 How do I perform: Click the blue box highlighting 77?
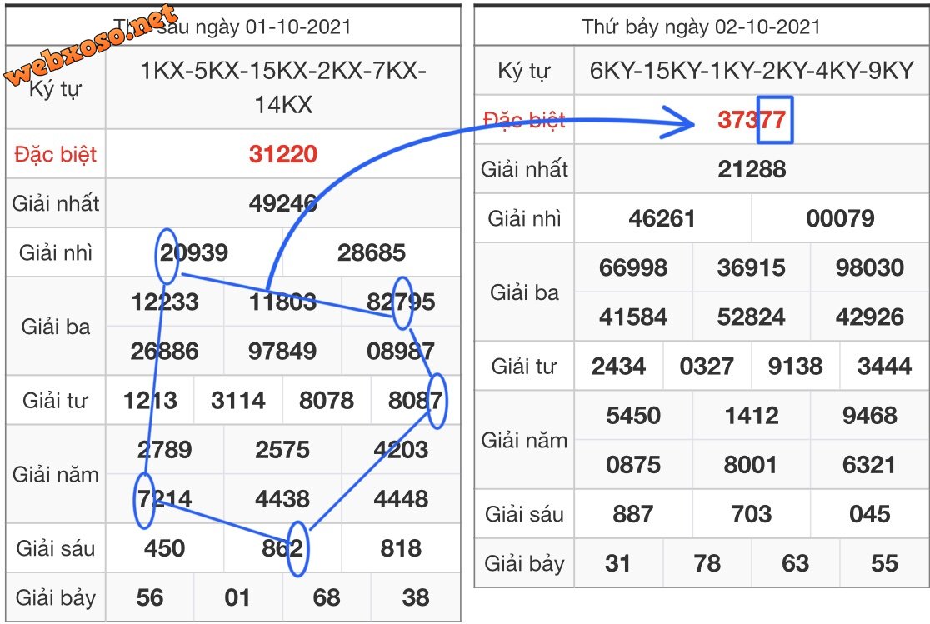(x=775, y=120)
